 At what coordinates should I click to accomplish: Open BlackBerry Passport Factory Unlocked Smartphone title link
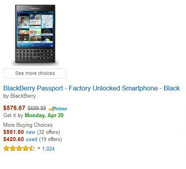[x=91, y=88]
